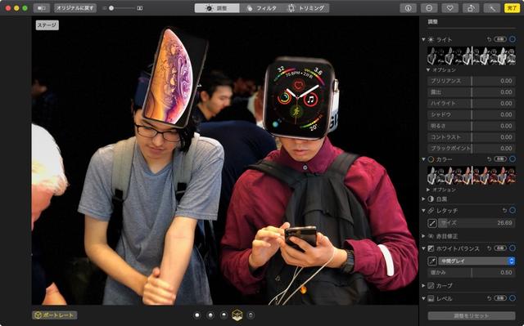This screenshot has width=524, height=326.
Task: Select the second portrait lighting effect
Action: 210,315
